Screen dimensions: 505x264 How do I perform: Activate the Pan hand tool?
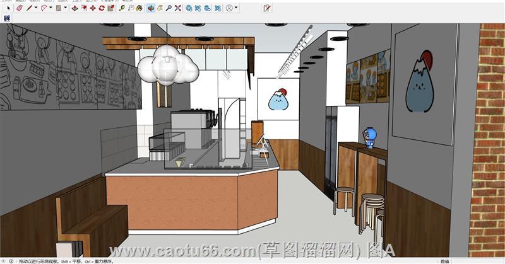[x=160, y=8]
